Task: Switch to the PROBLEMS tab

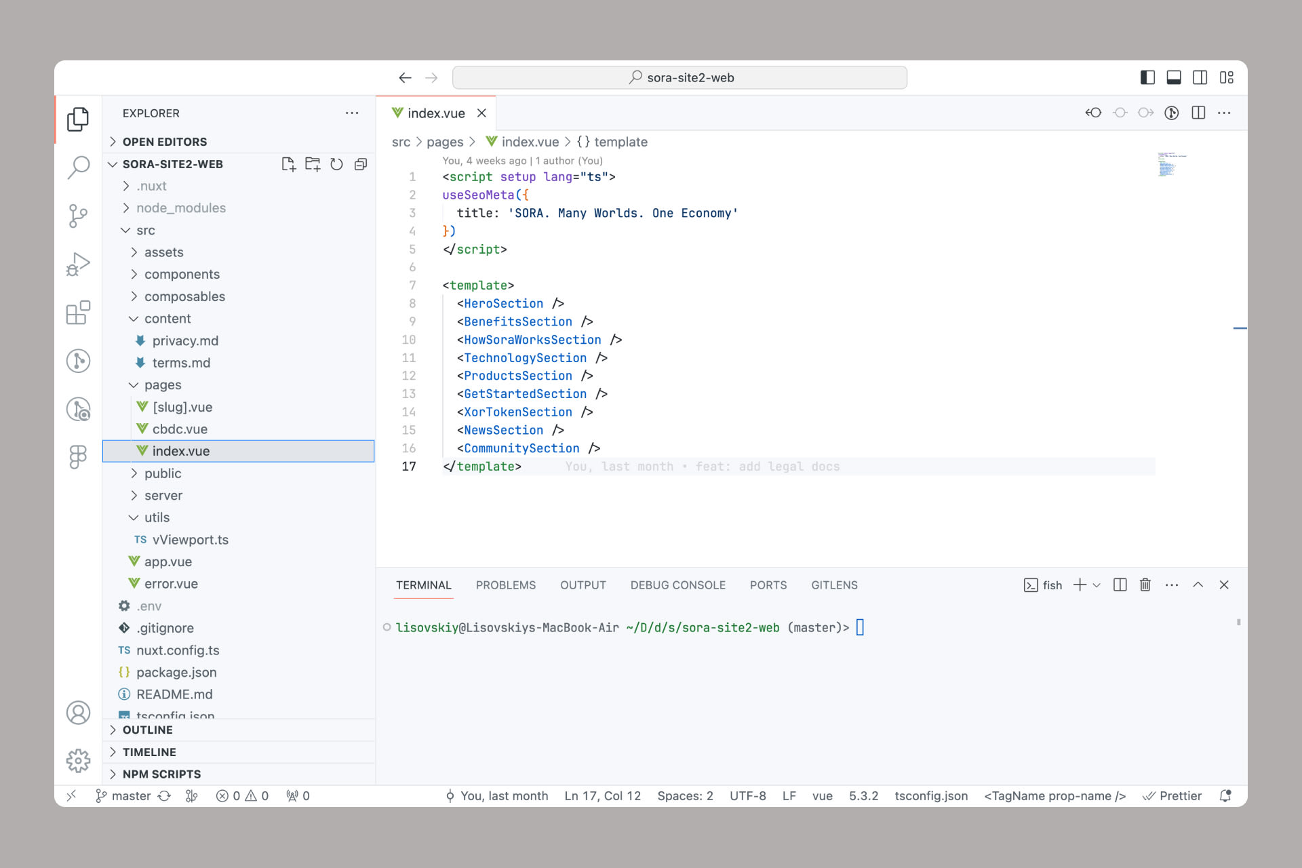Action: pos(505,585)
